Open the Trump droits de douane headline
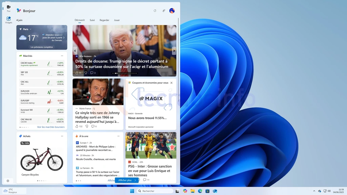This screenshot has width=347, height=195. [122, 64]
